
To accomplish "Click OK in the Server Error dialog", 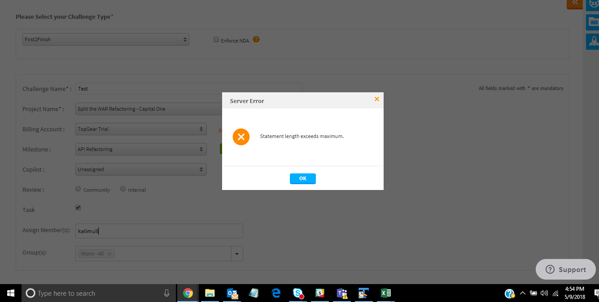I will click(x=303, y=178).
